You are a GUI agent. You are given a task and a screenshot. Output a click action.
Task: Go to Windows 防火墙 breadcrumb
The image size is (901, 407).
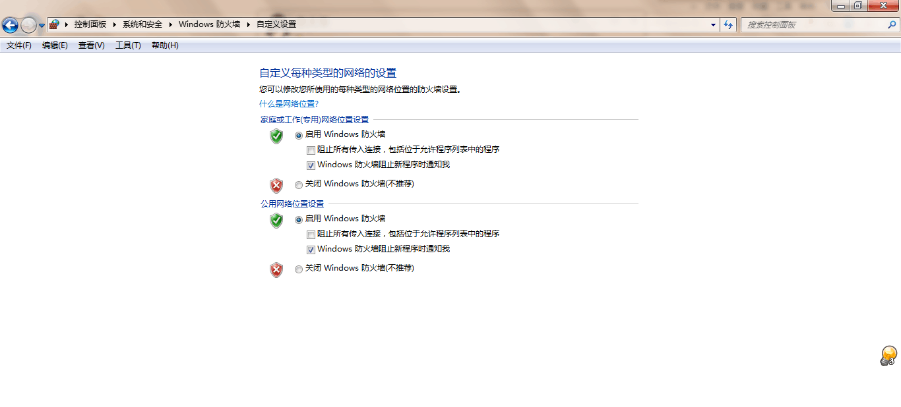[209, 24]
